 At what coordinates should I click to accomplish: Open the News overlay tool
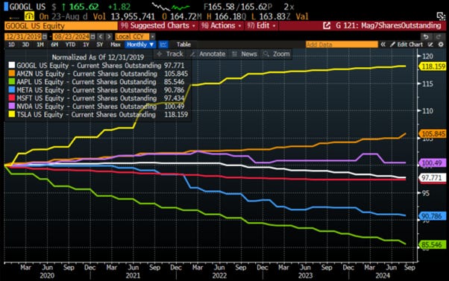245,54
